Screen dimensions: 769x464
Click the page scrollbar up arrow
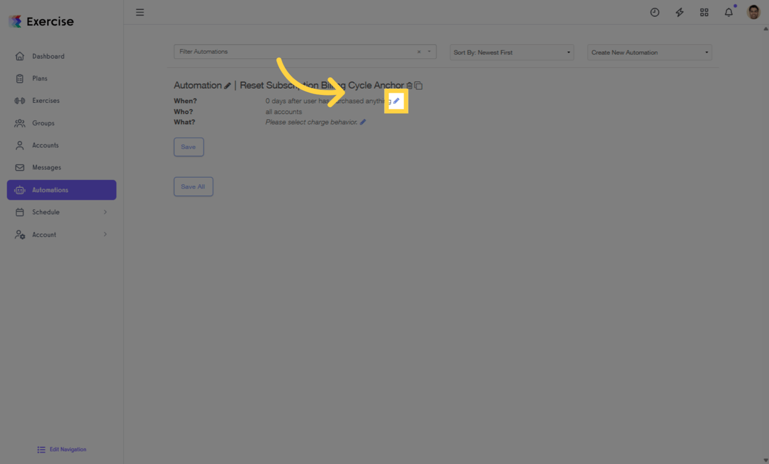point(765,28)
